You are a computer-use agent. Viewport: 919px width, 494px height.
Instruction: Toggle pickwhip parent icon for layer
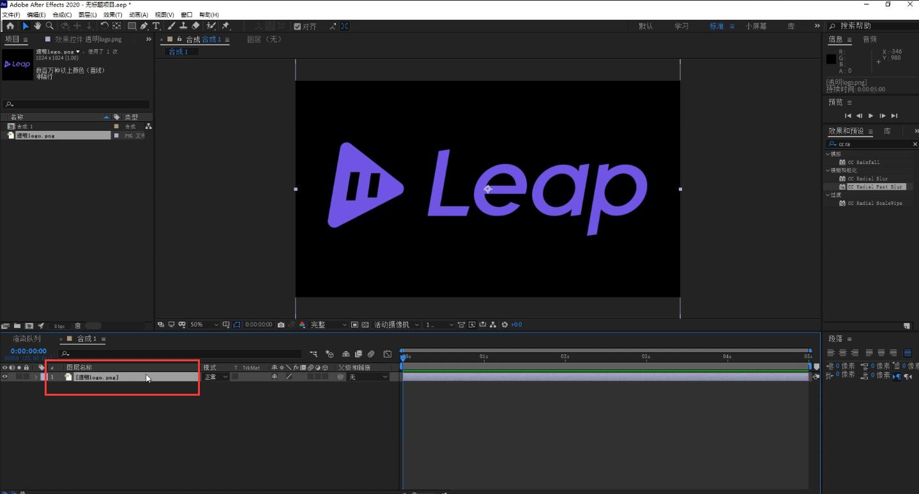point(340,377)
